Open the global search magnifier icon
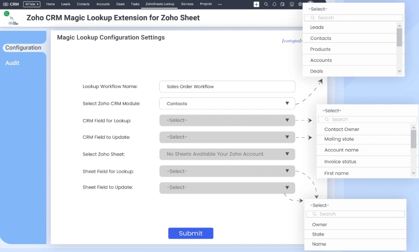 pos(266,4)
